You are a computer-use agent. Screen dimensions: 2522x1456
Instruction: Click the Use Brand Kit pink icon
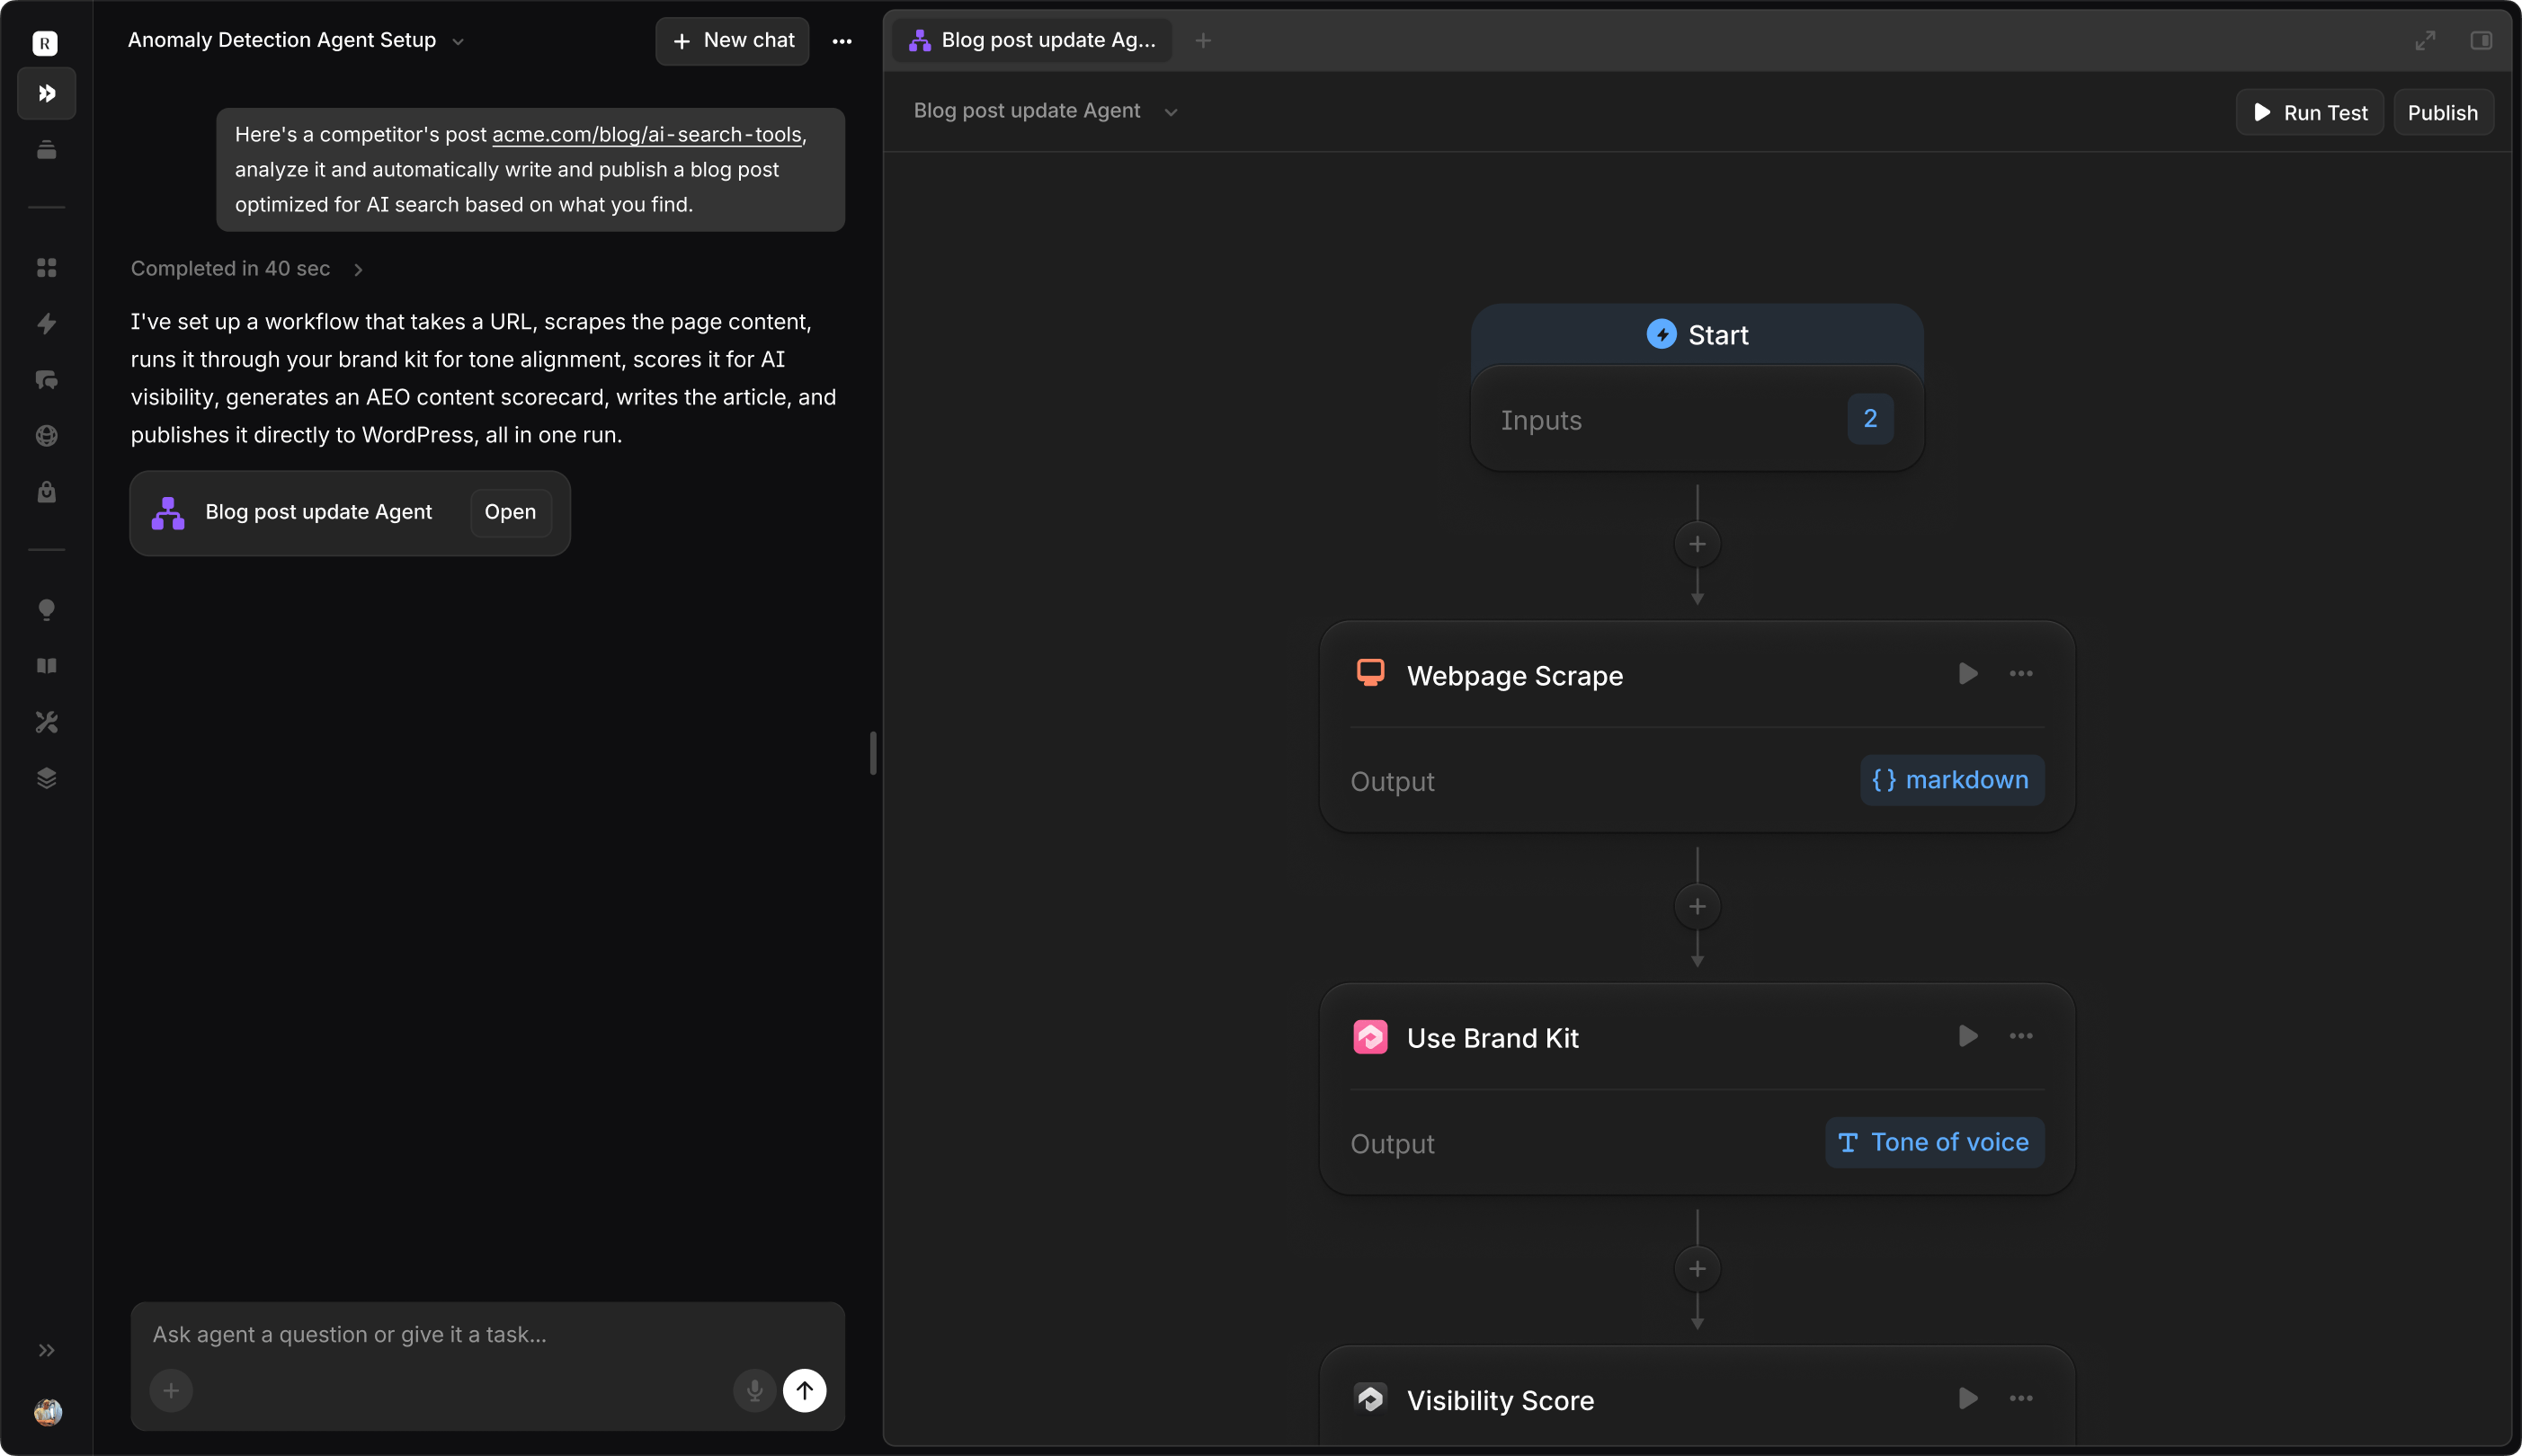[x=1370, y=1037]
